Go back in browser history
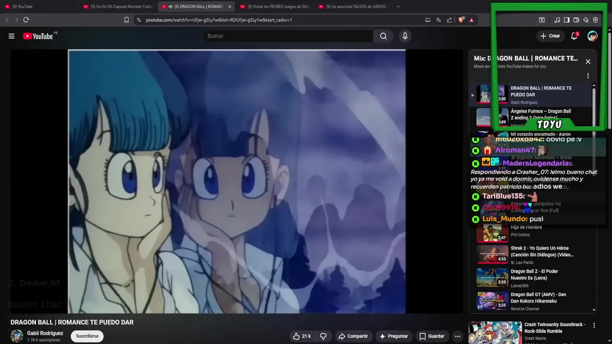612x344 pixels. click(7, 20)
